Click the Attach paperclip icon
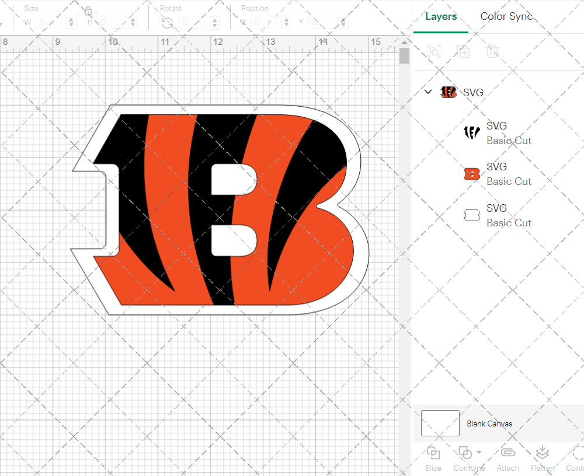 click(507, 453)
